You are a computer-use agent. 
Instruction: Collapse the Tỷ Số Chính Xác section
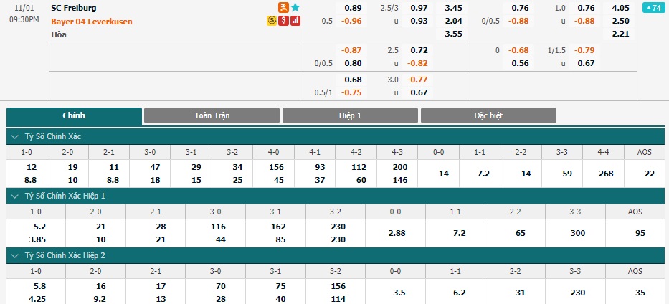pos(15,137)
